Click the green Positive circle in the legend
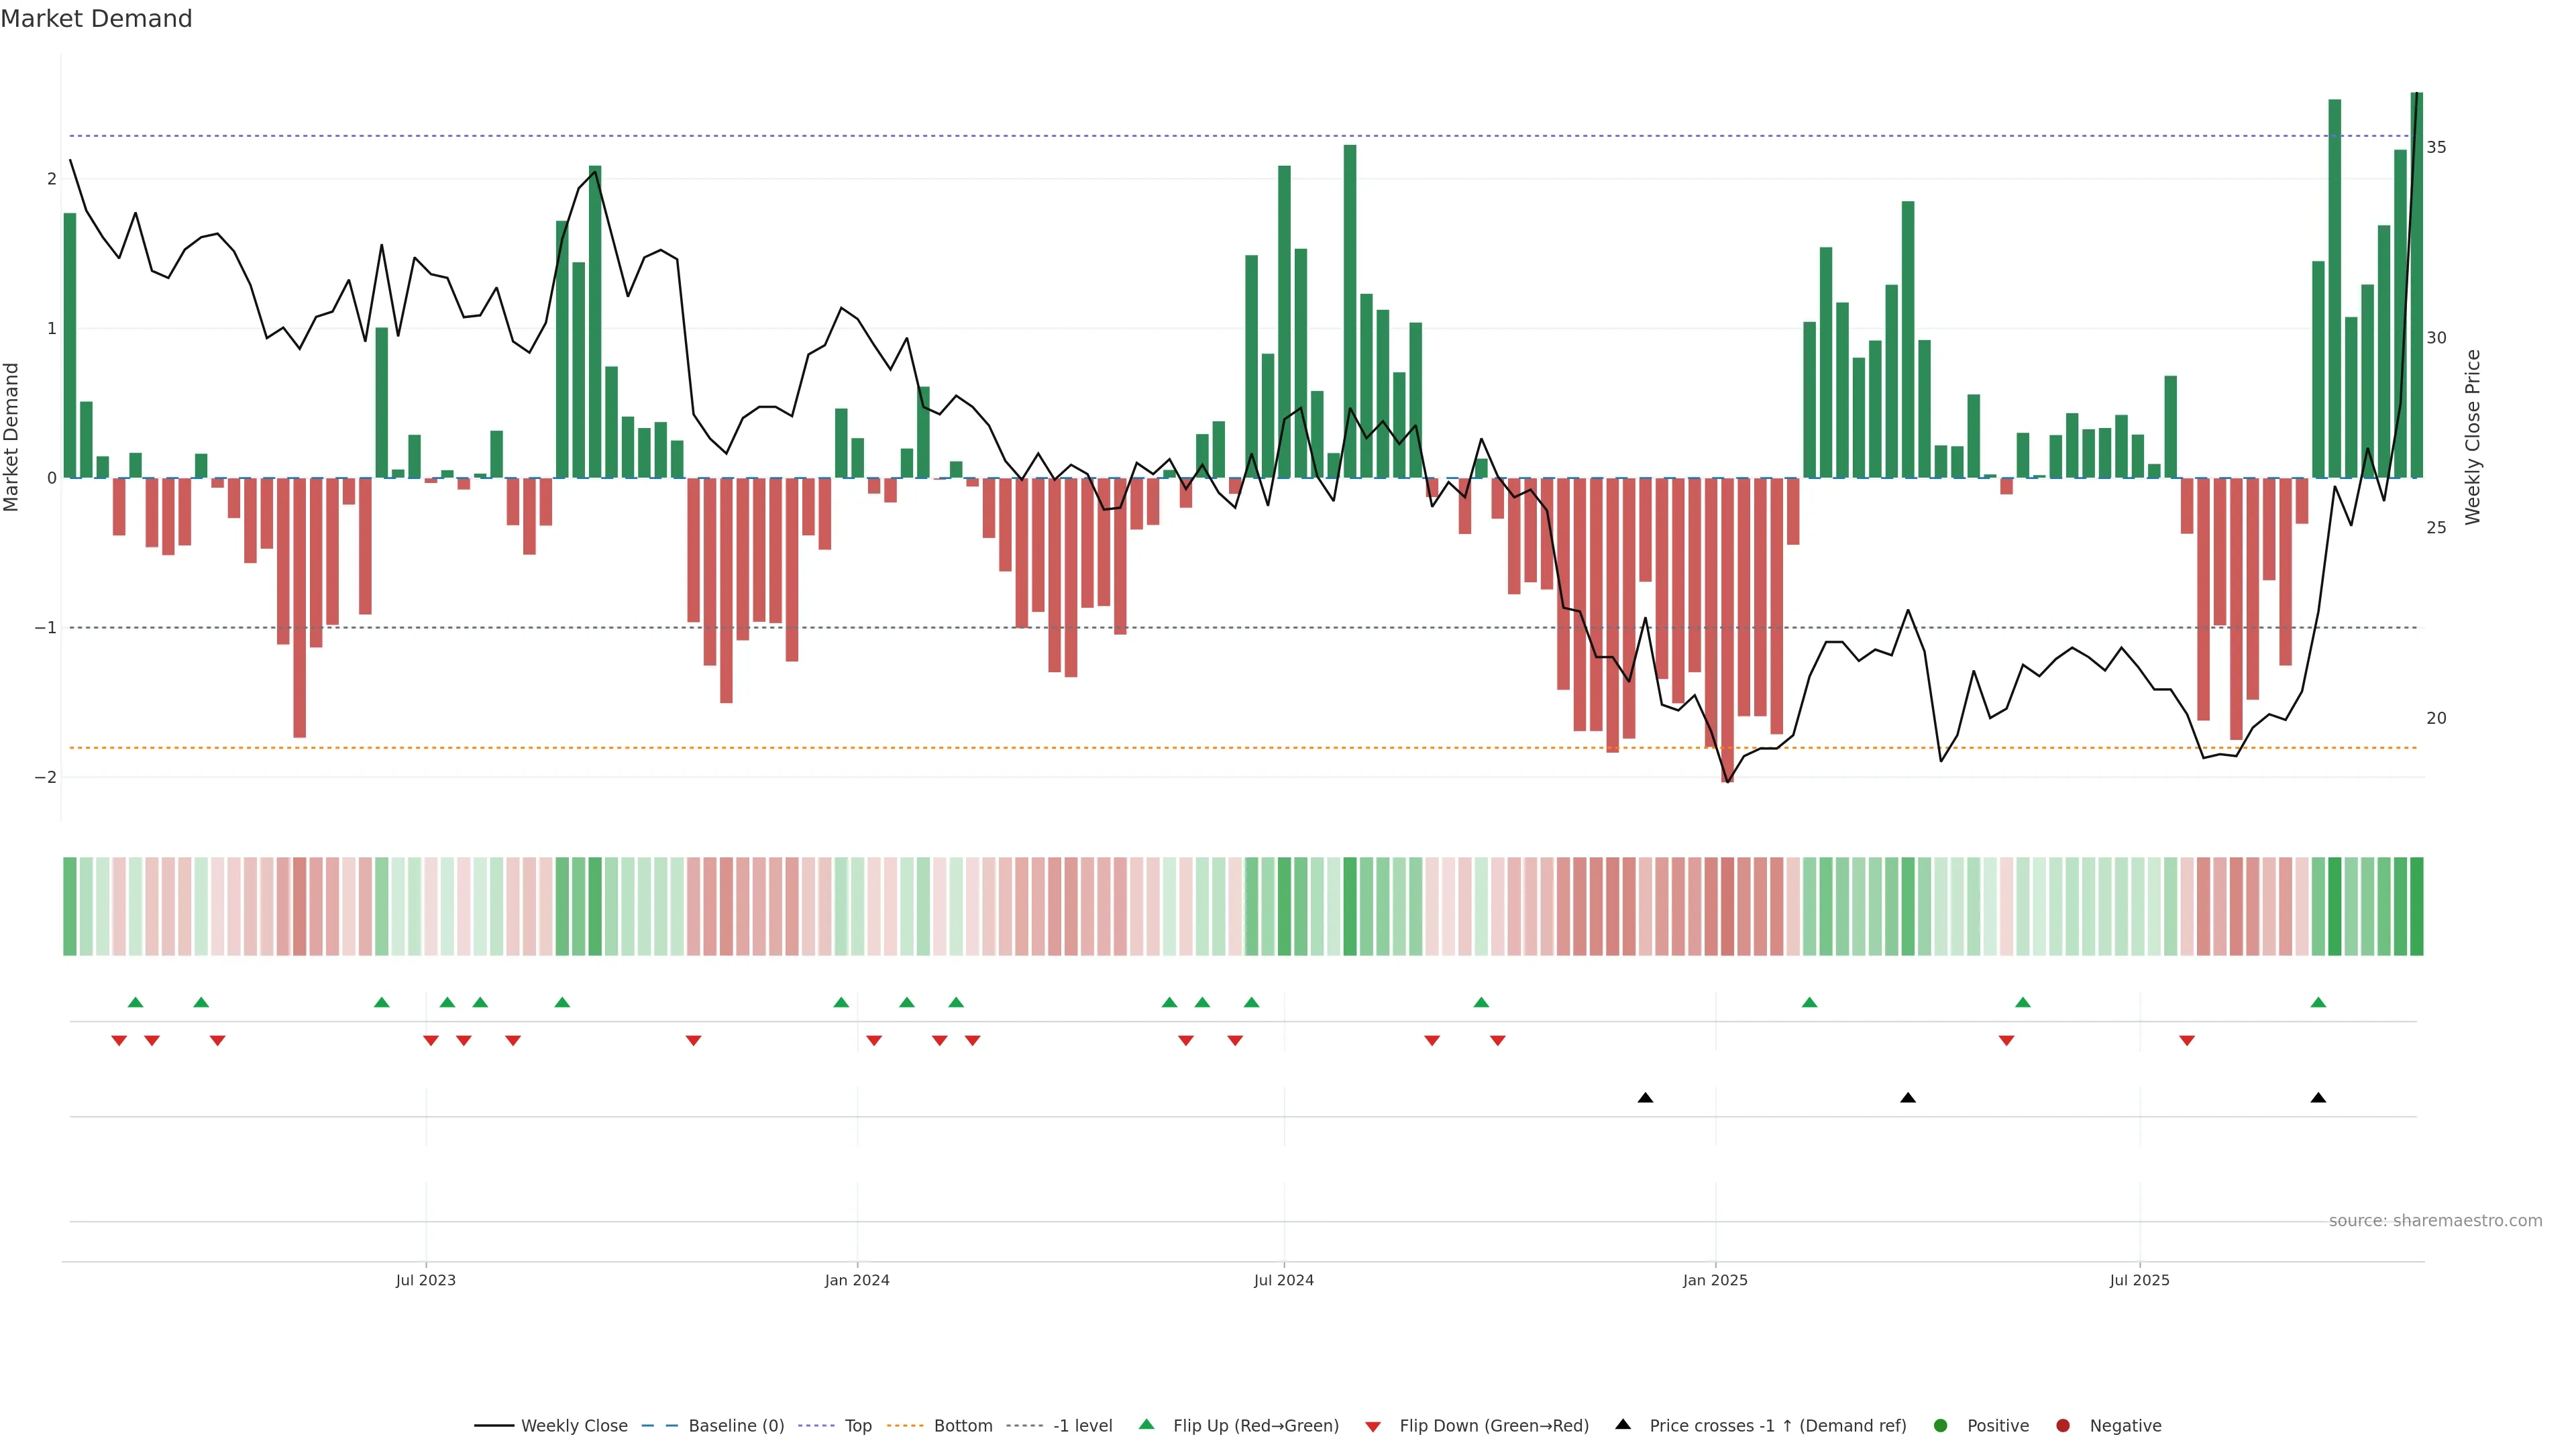The image size is (2576, 1449). point(1941,1426)
